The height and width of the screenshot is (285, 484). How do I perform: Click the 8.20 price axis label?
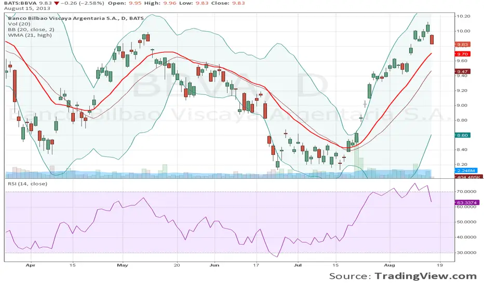[462, 165]
